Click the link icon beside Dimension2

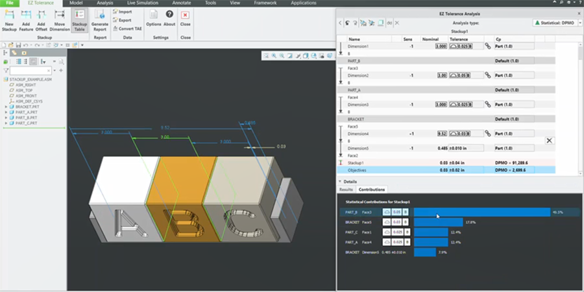(x=488, y=75)
